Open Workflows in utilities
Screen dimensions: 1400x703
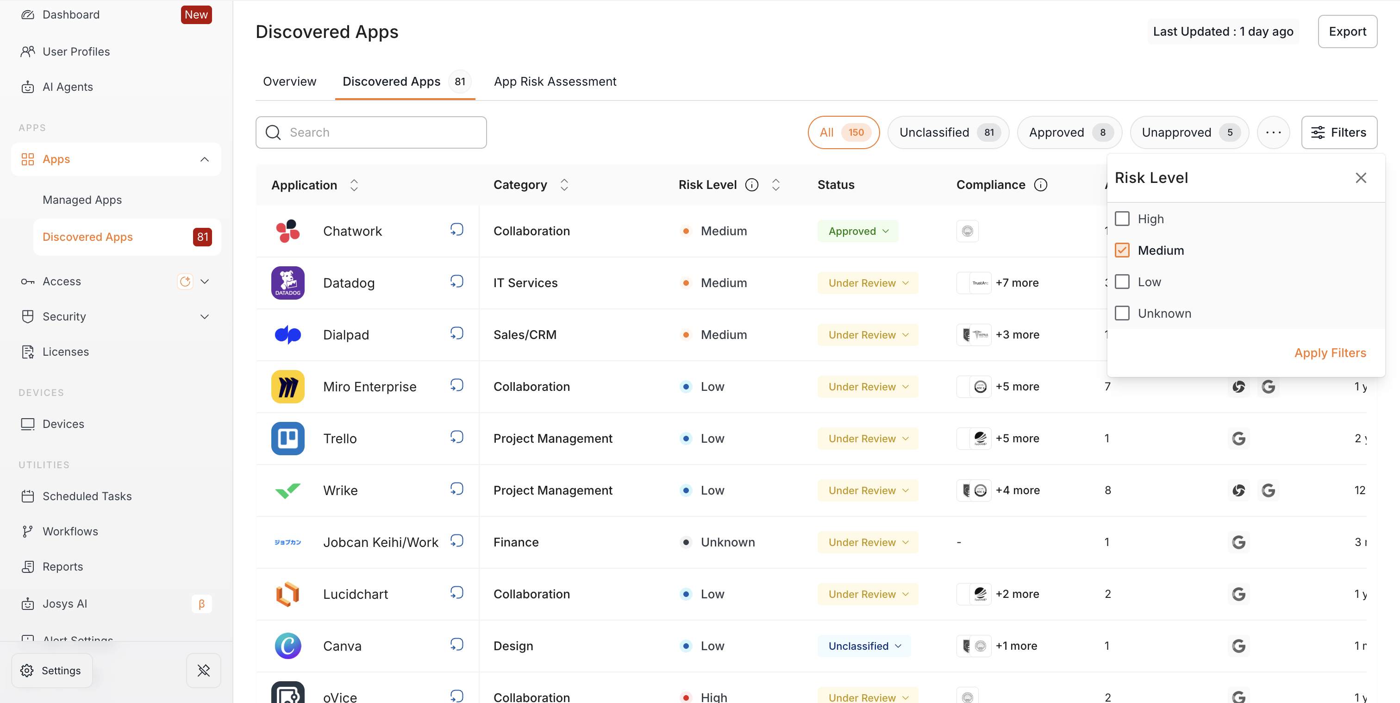click(x=70, y=532)
